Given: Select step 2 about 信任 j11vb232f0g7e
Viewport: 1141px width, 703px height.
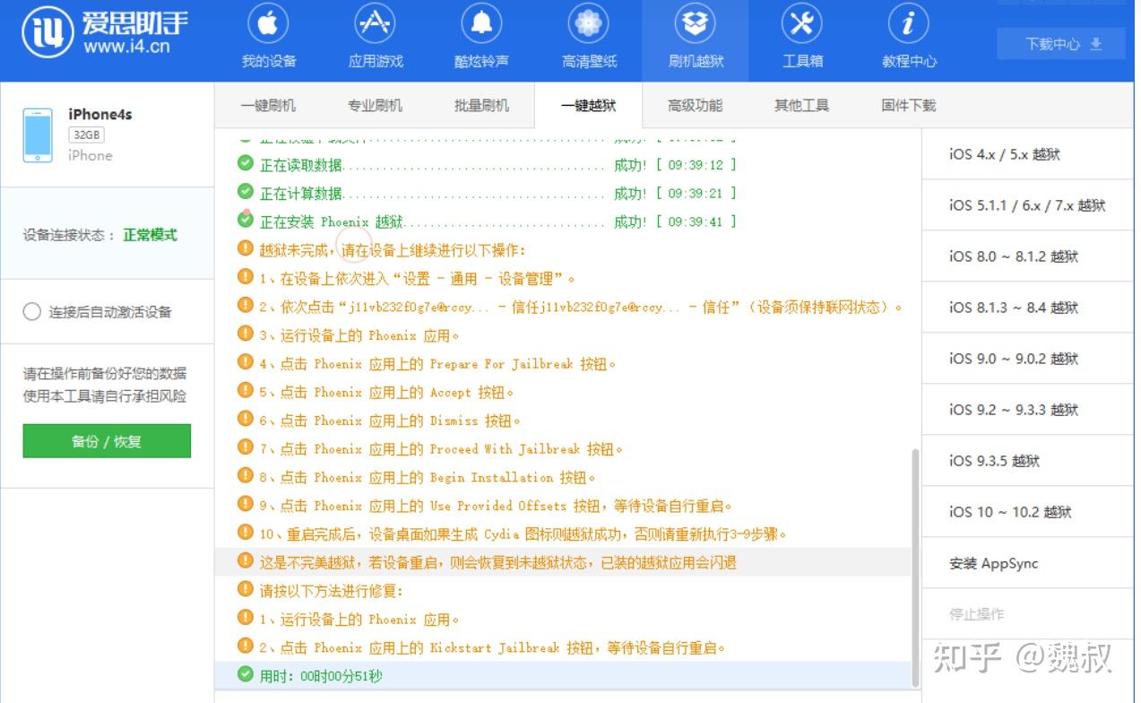Looking at the screenshot, I should pyautogui.click(x=563, y=307).
